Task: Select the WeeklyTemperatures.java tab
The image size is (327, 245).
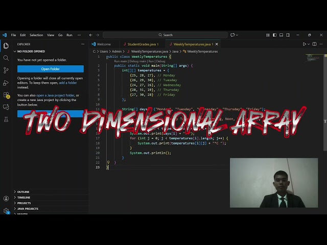Action: pyautogui.click(x=192, y=44)
